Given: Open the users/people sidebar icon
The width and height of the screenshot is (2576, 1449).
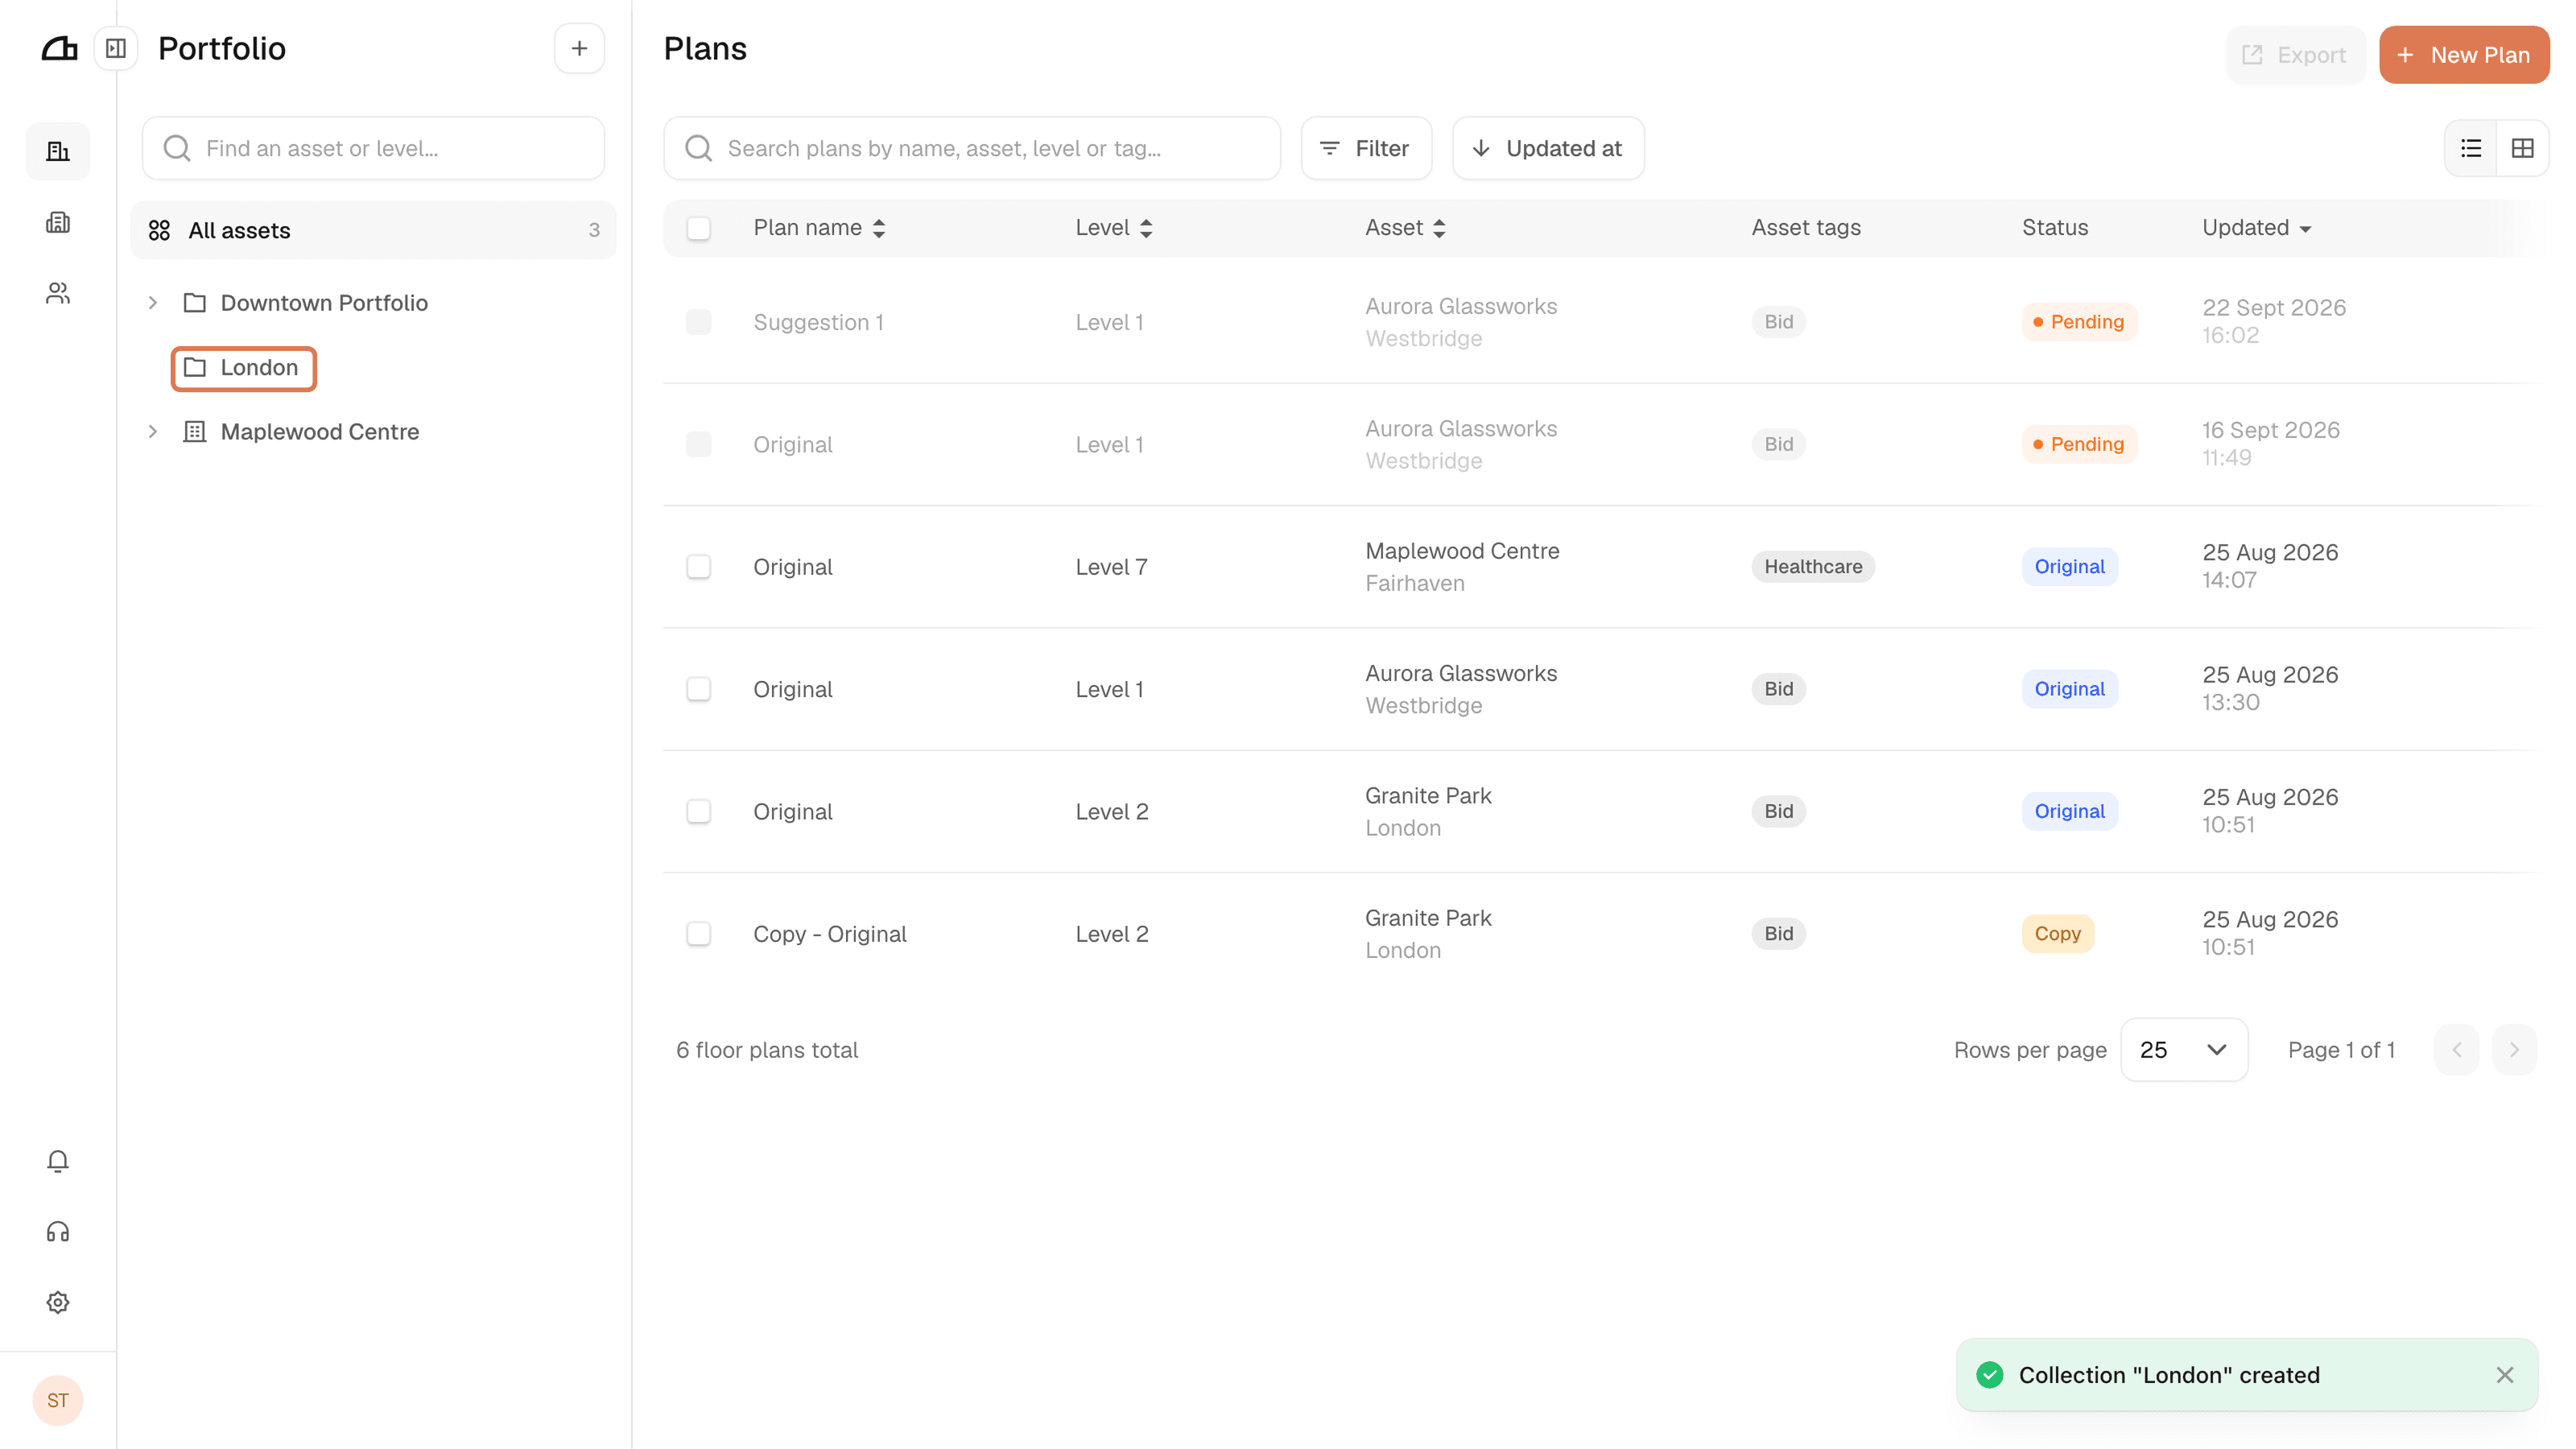Looking at the screenshot, I should point(58,293).
